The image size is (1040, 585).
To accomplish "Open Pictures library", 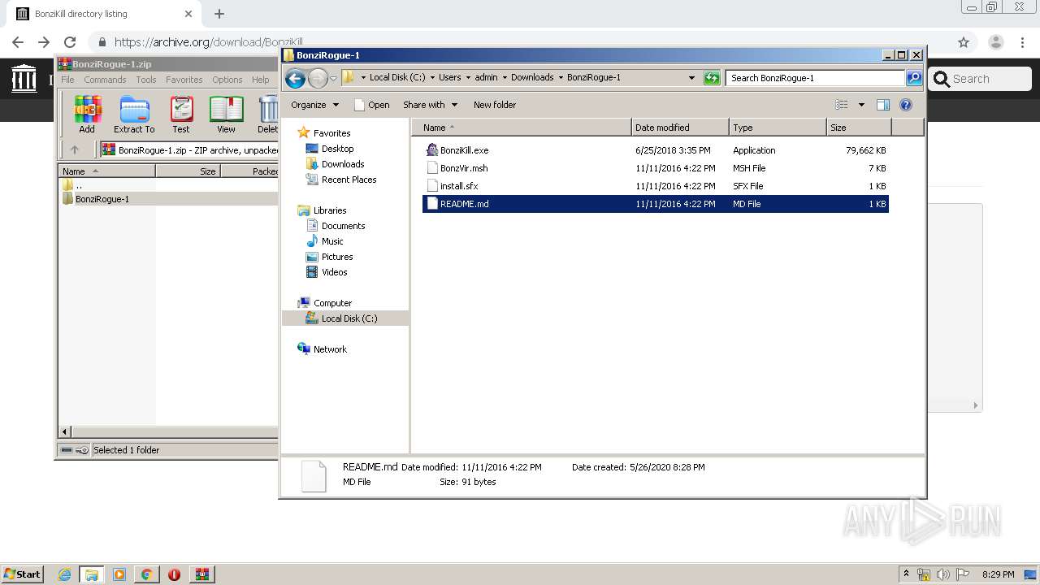I will point(336,257).
